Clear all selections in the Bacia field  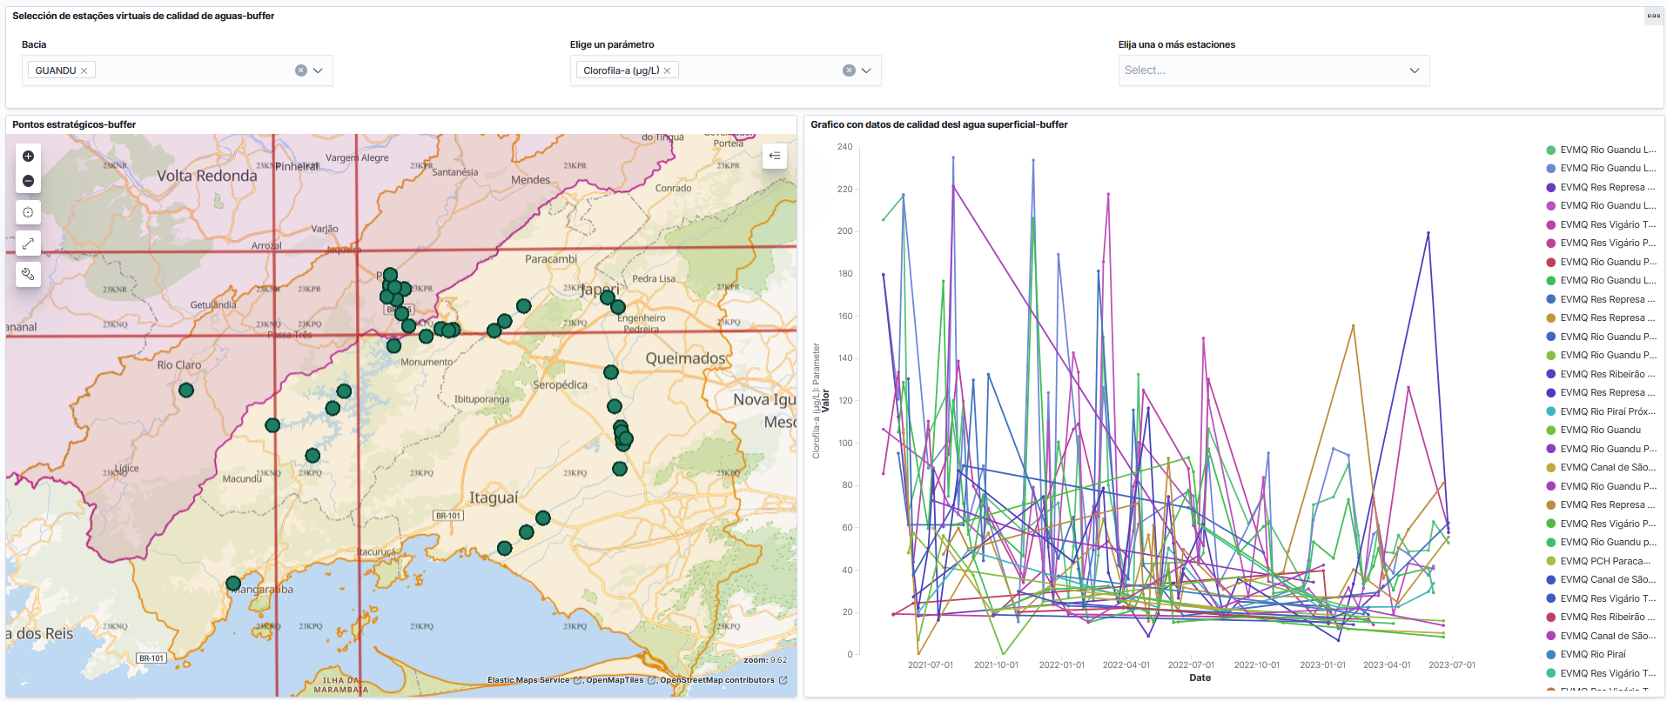(300, 70)
